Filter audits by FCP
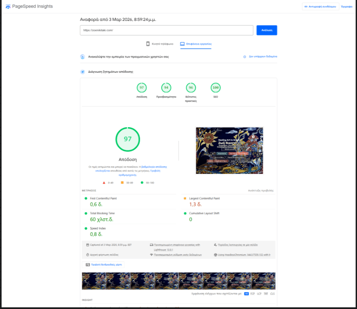The width and height of the screenshot is (357, 309). point(252,294)
